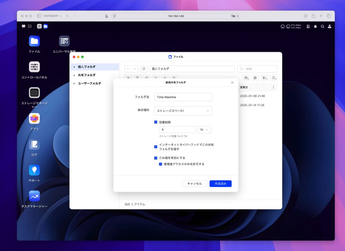Open the 保存場所 storage space dropdown
This screenshot has height=251, width=345.
click(x=183, y=111)
